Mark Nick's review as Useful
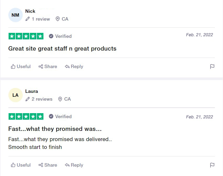The height and width of the screenshot is (176, 223). pos(21,66)
